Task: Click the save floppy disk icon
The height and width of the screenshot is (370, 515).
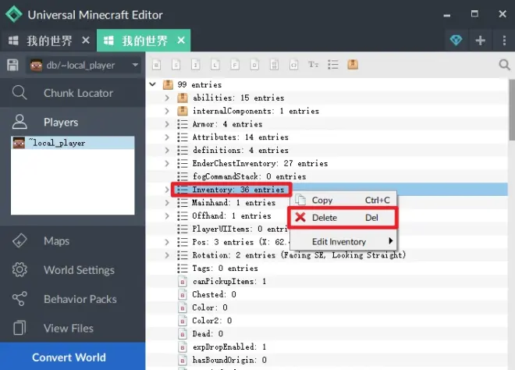Action: point(12,65)
